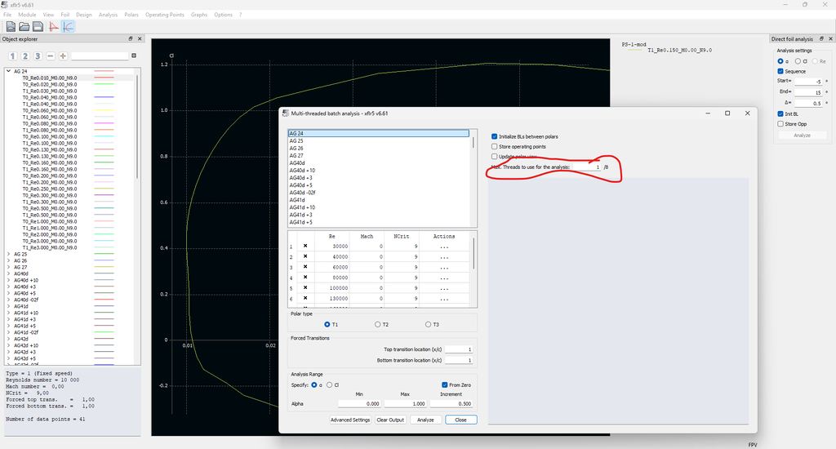Click the plus expand-all icon in Object explorer

63,56
